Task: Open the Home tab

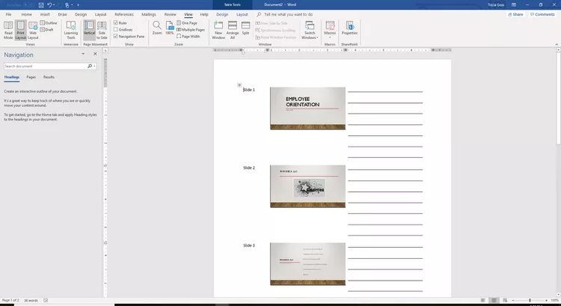Action: [x=26, y=14]
